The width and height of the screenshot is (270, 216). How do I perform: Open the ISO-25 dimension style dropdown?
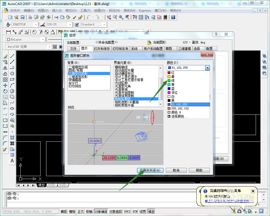70,25
